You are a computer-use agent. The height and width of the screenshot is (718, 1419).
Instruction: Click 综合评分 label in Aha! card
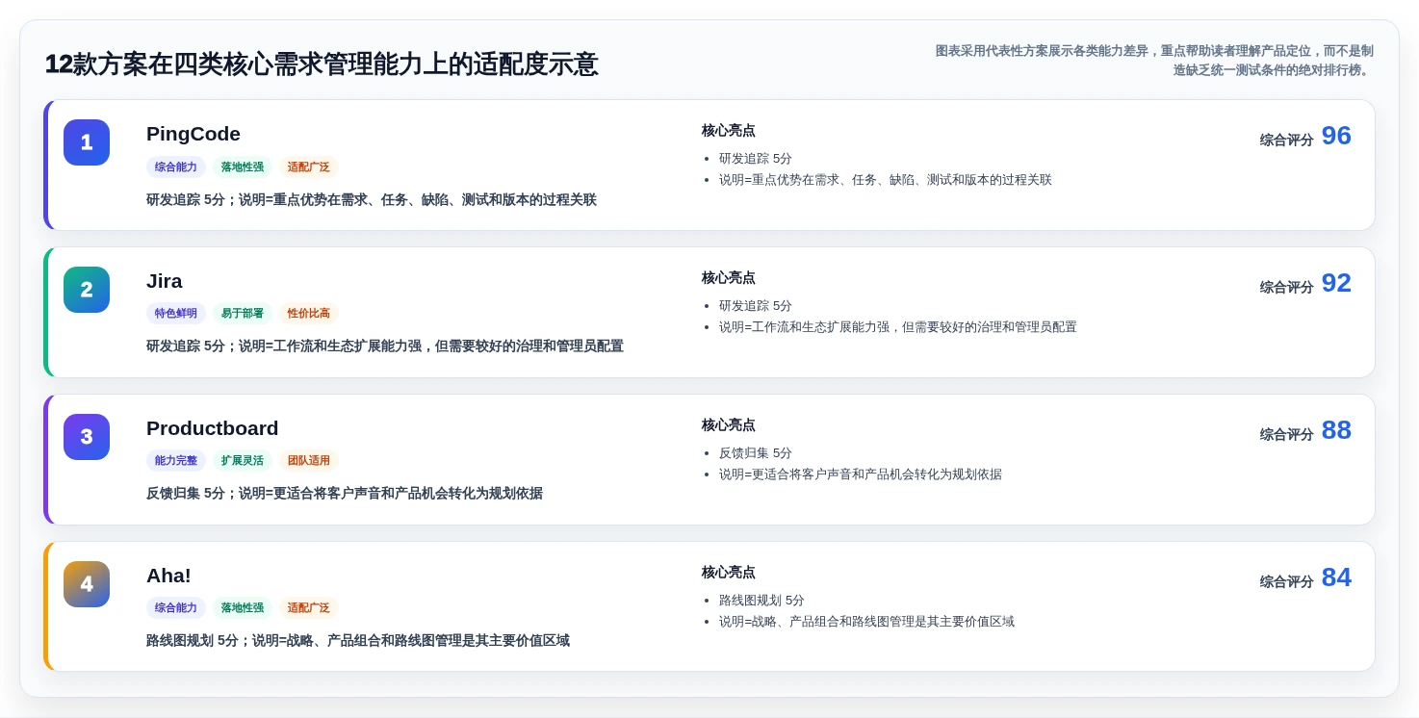click(x=1287, y=582)
